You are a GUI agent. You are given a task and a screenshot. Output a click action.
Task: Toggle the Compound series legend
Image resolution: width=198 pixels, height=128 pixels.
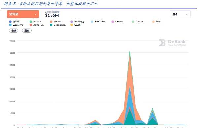(58, 25)
